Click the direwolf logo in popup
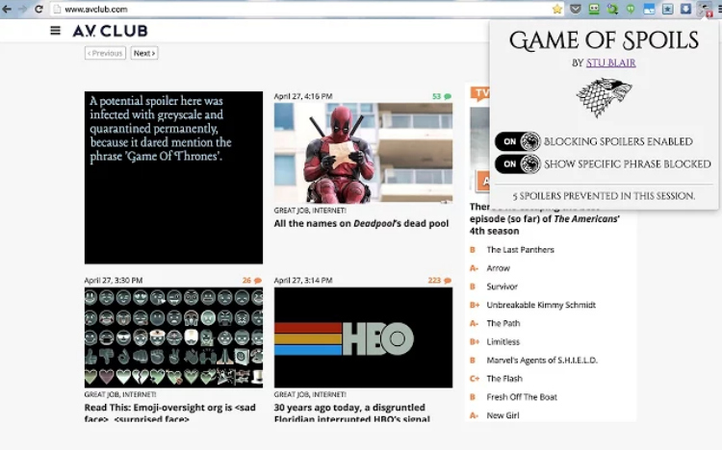 [604, 98]
